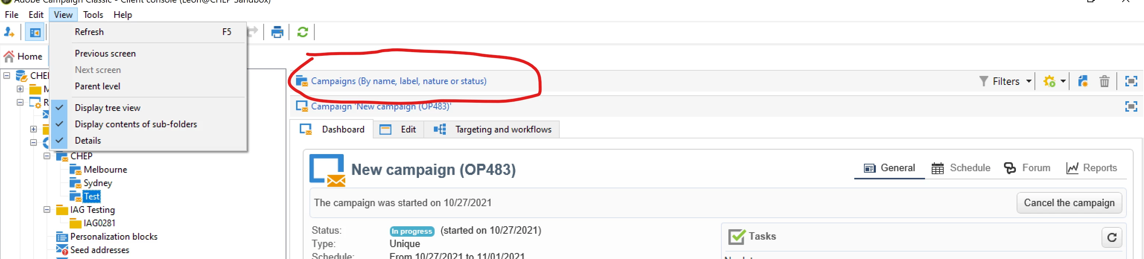Select the CHEP campaign folder
The width and height of the screenshot is (1144, 259).
point(81,156)
